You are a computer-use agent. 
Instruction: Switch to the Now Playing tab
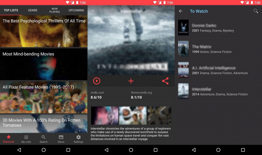(54, 10)
